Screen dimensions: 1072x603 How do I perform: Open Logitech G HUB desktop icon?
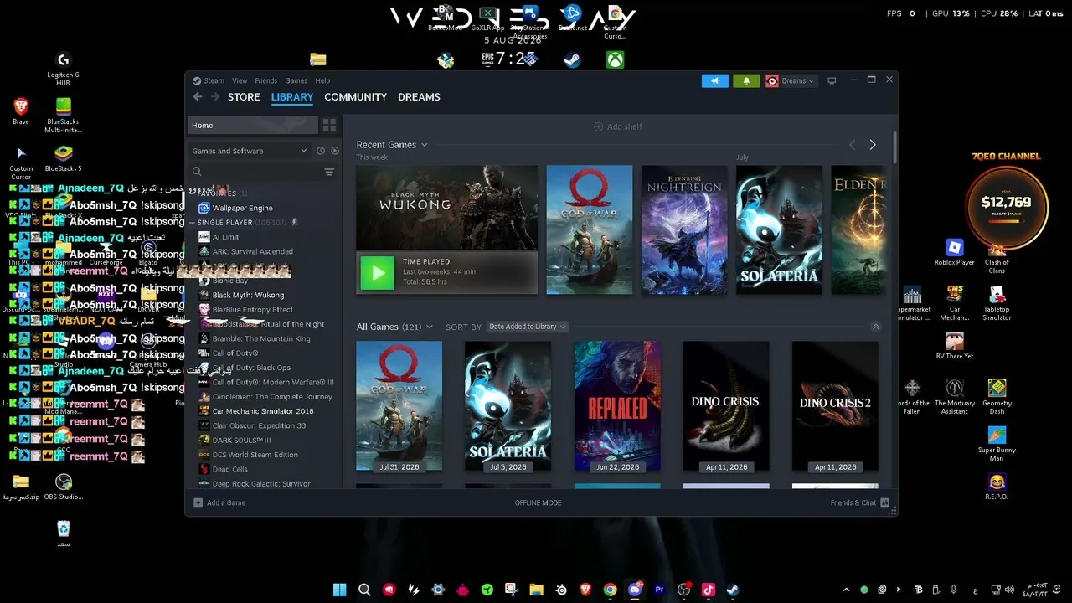click(63, 70)
